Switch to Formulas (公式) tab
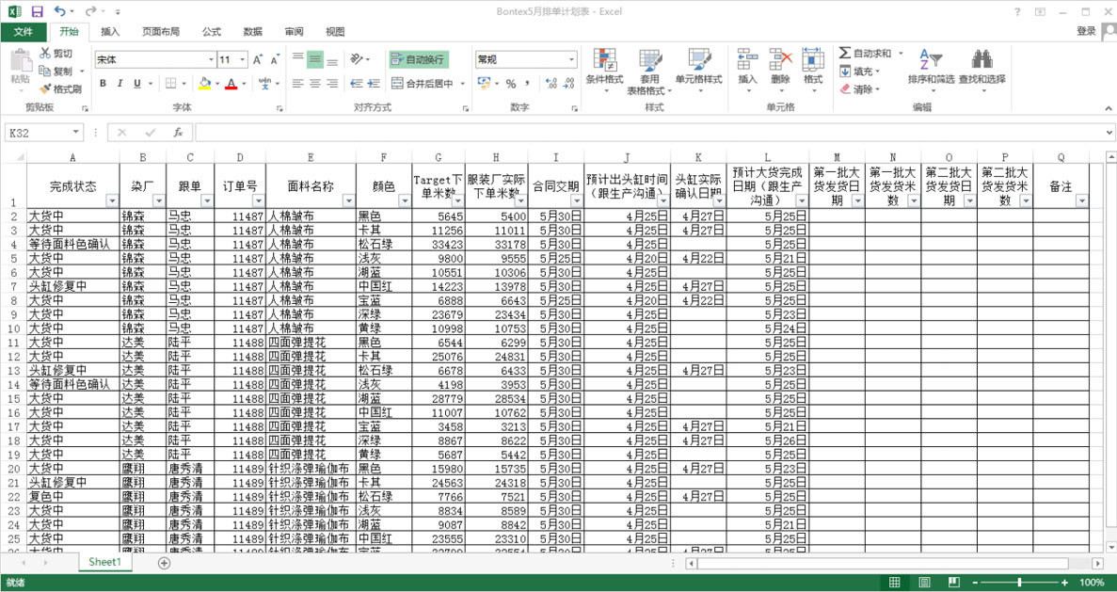The image size is (1117, 592). point(212,32)
